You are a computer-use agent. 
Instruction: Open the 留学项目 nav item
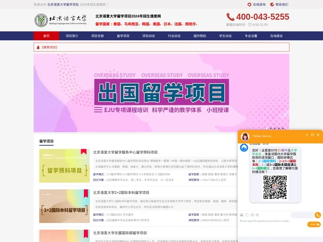click(123, 36)
